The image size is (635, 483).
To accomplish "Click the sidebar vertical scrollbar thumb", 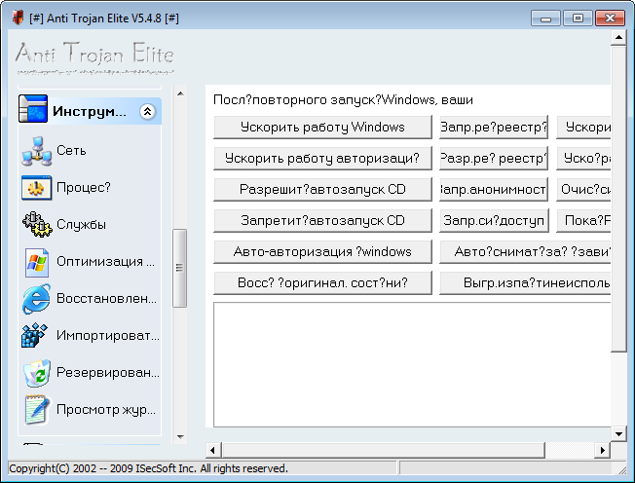I will coord(180,268).
